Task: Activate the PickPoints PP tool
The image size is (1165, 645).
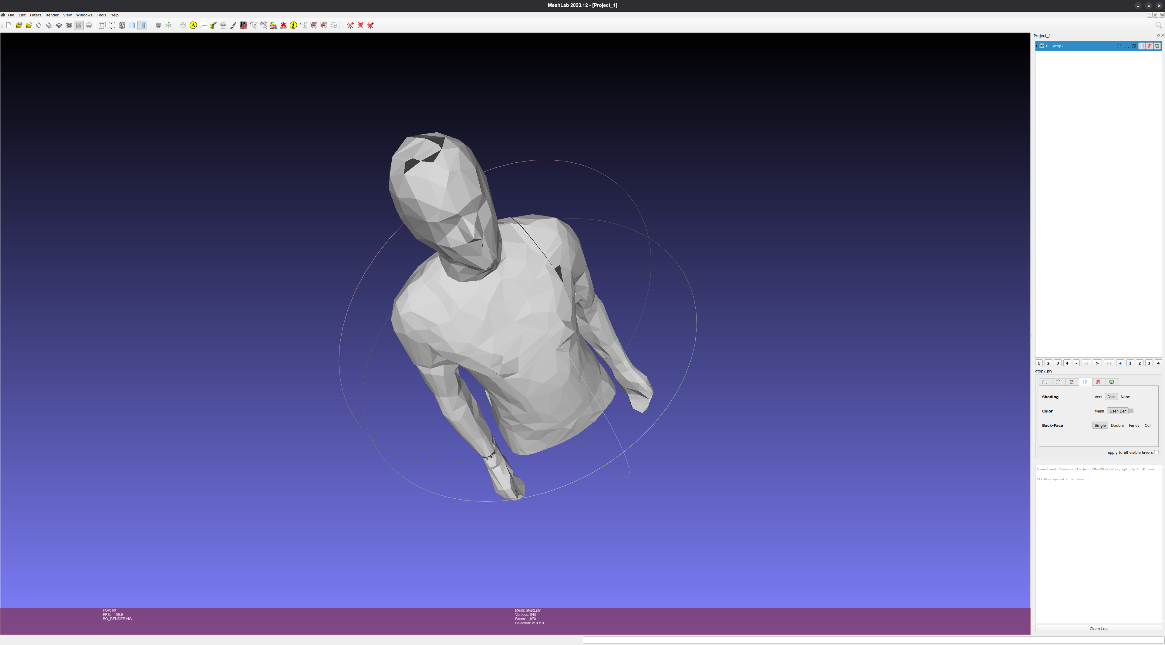Action: pyautogui.click(x=243, y=25)
